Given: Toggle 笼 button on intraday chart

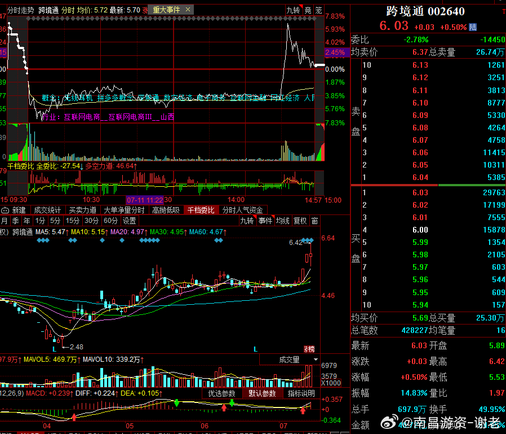Looking at the screenshot, I should [x=318, y=10].
